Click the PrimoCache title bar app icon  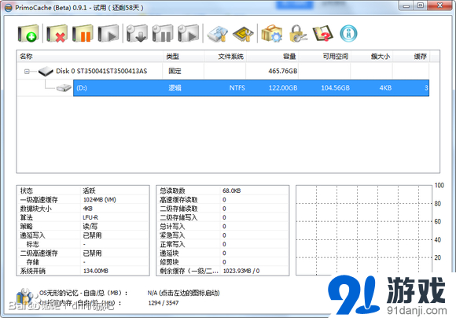[x=9, y=8]
